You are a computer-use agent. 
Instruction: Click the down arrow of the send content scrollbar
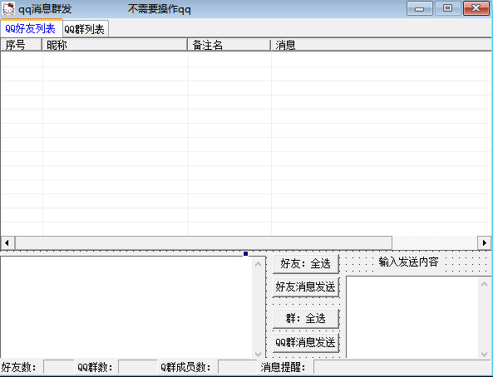point(484,354)
